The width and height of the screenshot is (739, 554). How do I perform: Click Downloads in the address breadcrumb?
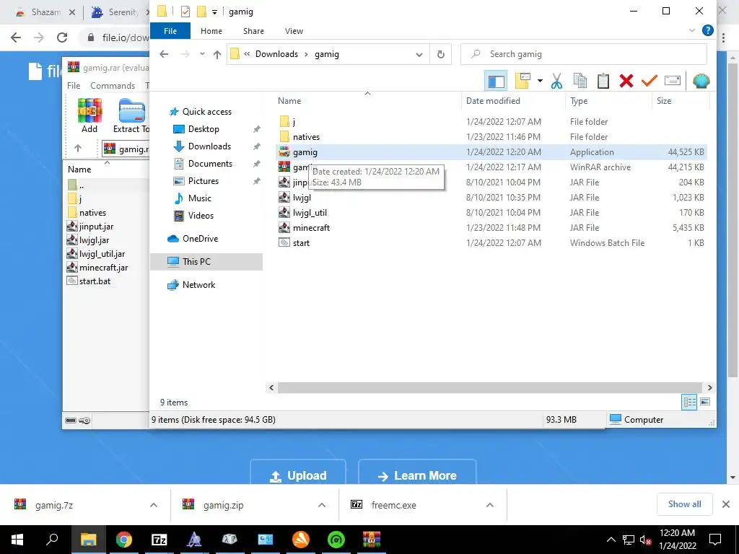pyautogui.click(x=276, y=54)
